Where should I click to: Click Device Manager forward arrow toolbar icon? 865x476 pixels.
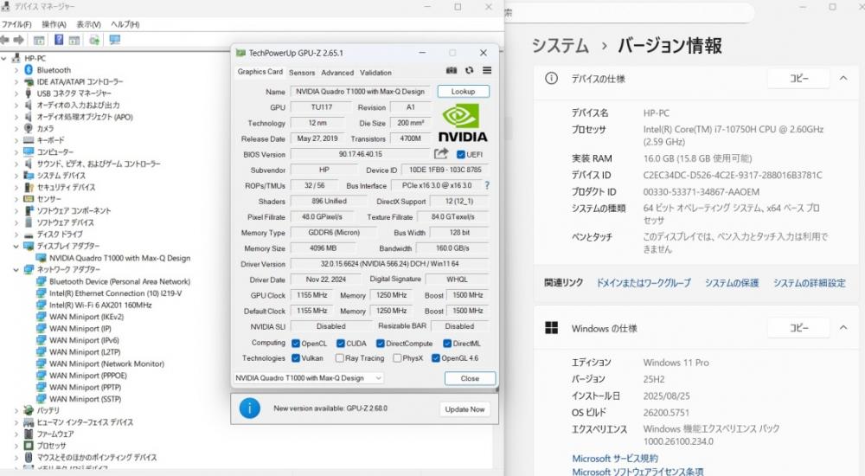point(19,40)
